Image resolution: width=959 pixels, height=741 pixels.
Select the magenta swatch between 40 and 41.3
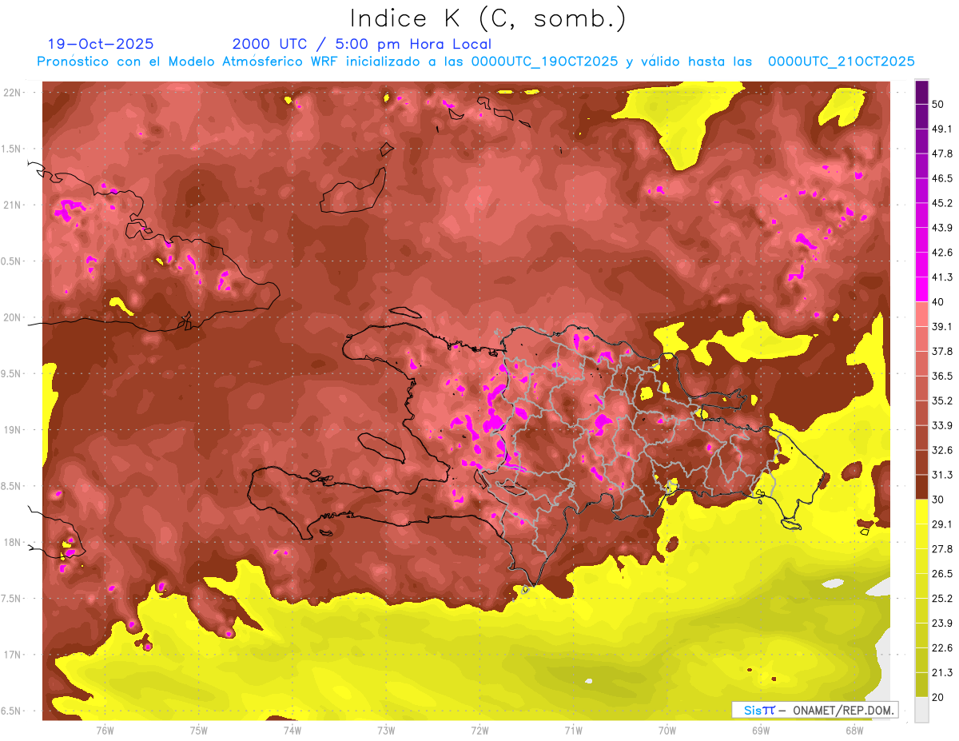pos(921,289)
